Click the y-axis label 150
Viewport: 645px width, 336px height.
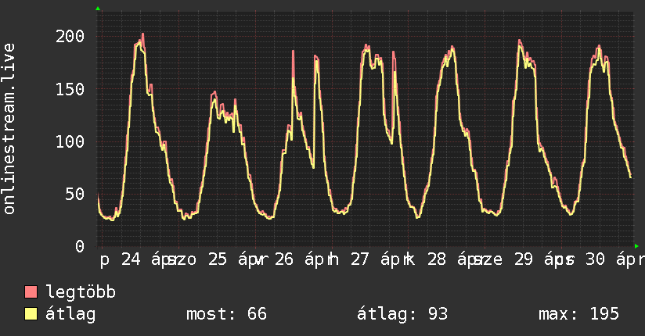click(x=70, y=89)
